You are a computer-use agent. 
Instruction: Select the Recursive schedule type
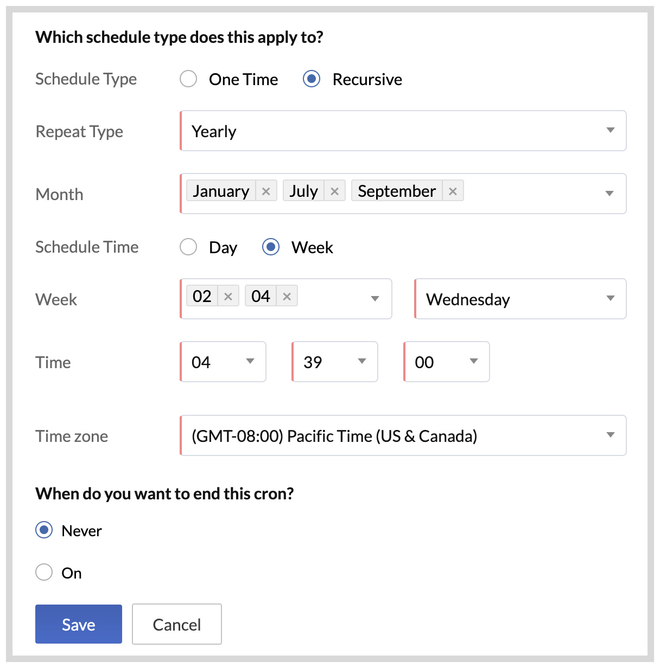point(312,79)
